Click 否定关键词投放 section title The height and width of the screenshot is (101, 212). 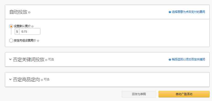pos(29,60)
